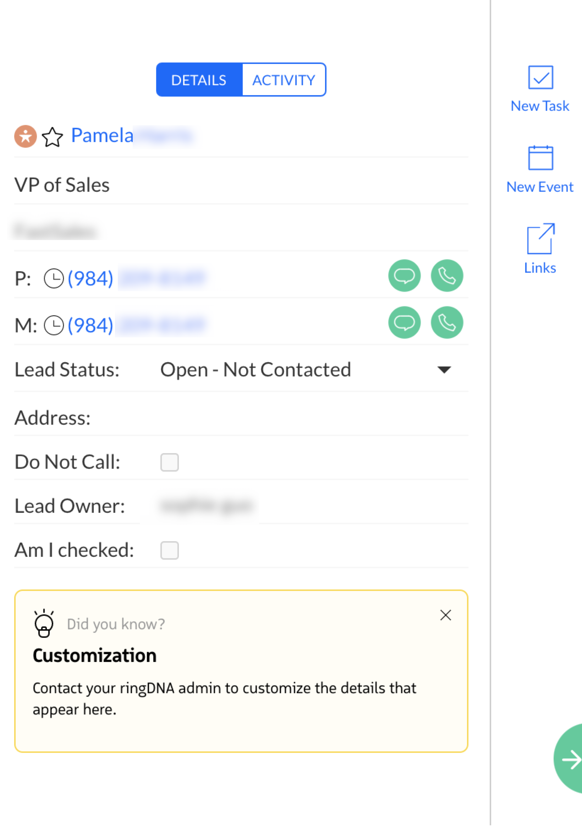The image size is (582, 826).
Task: Select Open - Not Contacted status field
Action: point(306,370)
